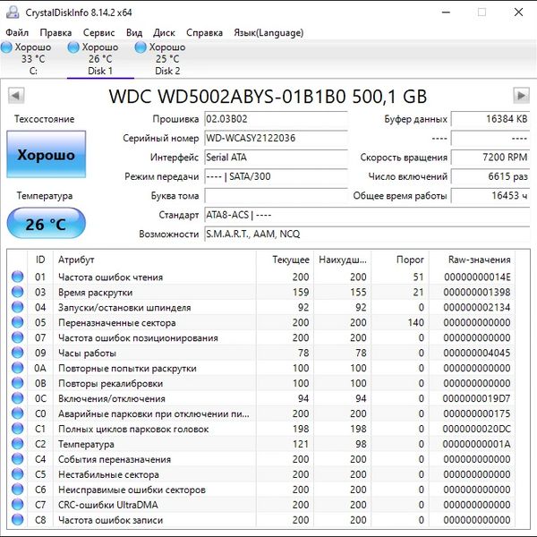The image size is (537, 537).
Task: Select row Переназначенные сектора
Action: click(x=261, y=322)
